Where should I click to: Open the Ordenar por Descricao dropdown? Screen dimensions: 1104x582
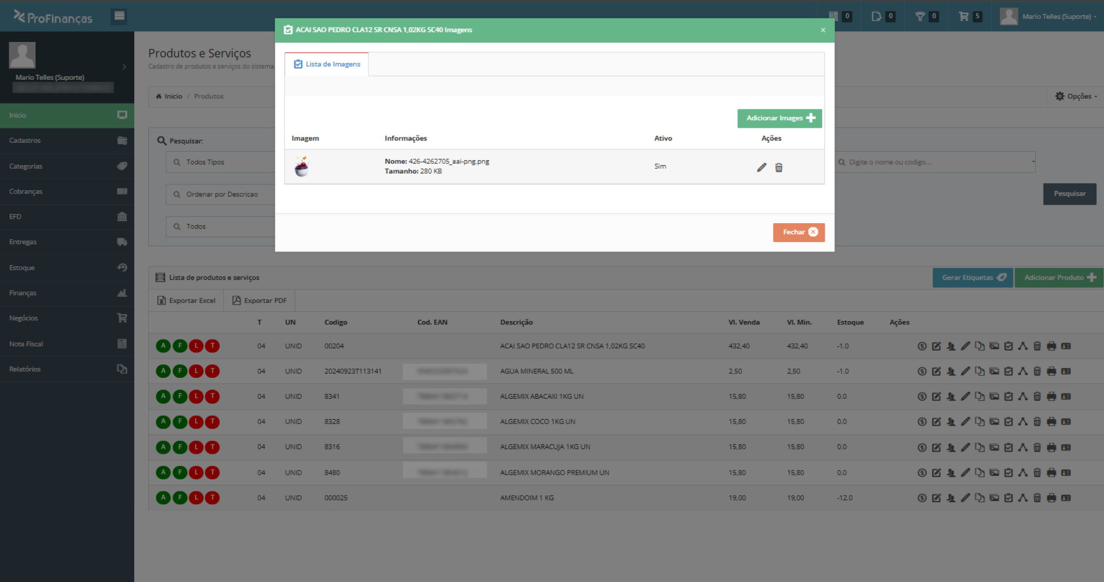pos(221,195)
